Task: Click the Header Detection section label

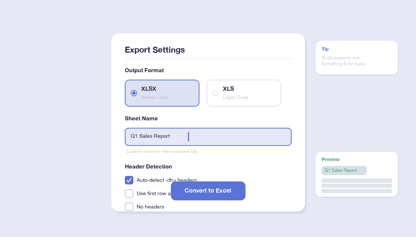Action: click(x=148, y=167)
